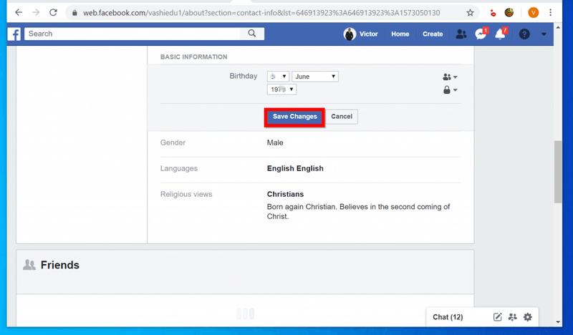Open the friends audience selector for birthday
This screenshot has width=573, height=335.
pyautogui.click(x=450, y=77)
